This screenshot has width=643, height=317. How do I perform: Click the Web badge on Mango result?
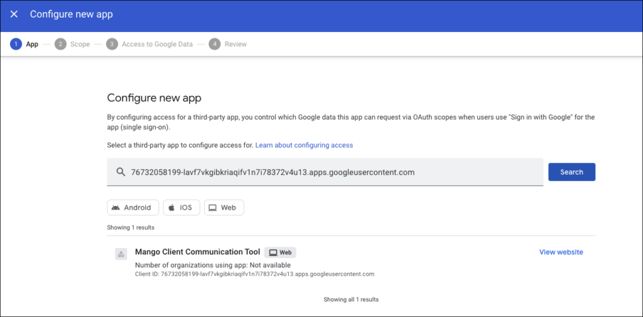pos(280,252)
